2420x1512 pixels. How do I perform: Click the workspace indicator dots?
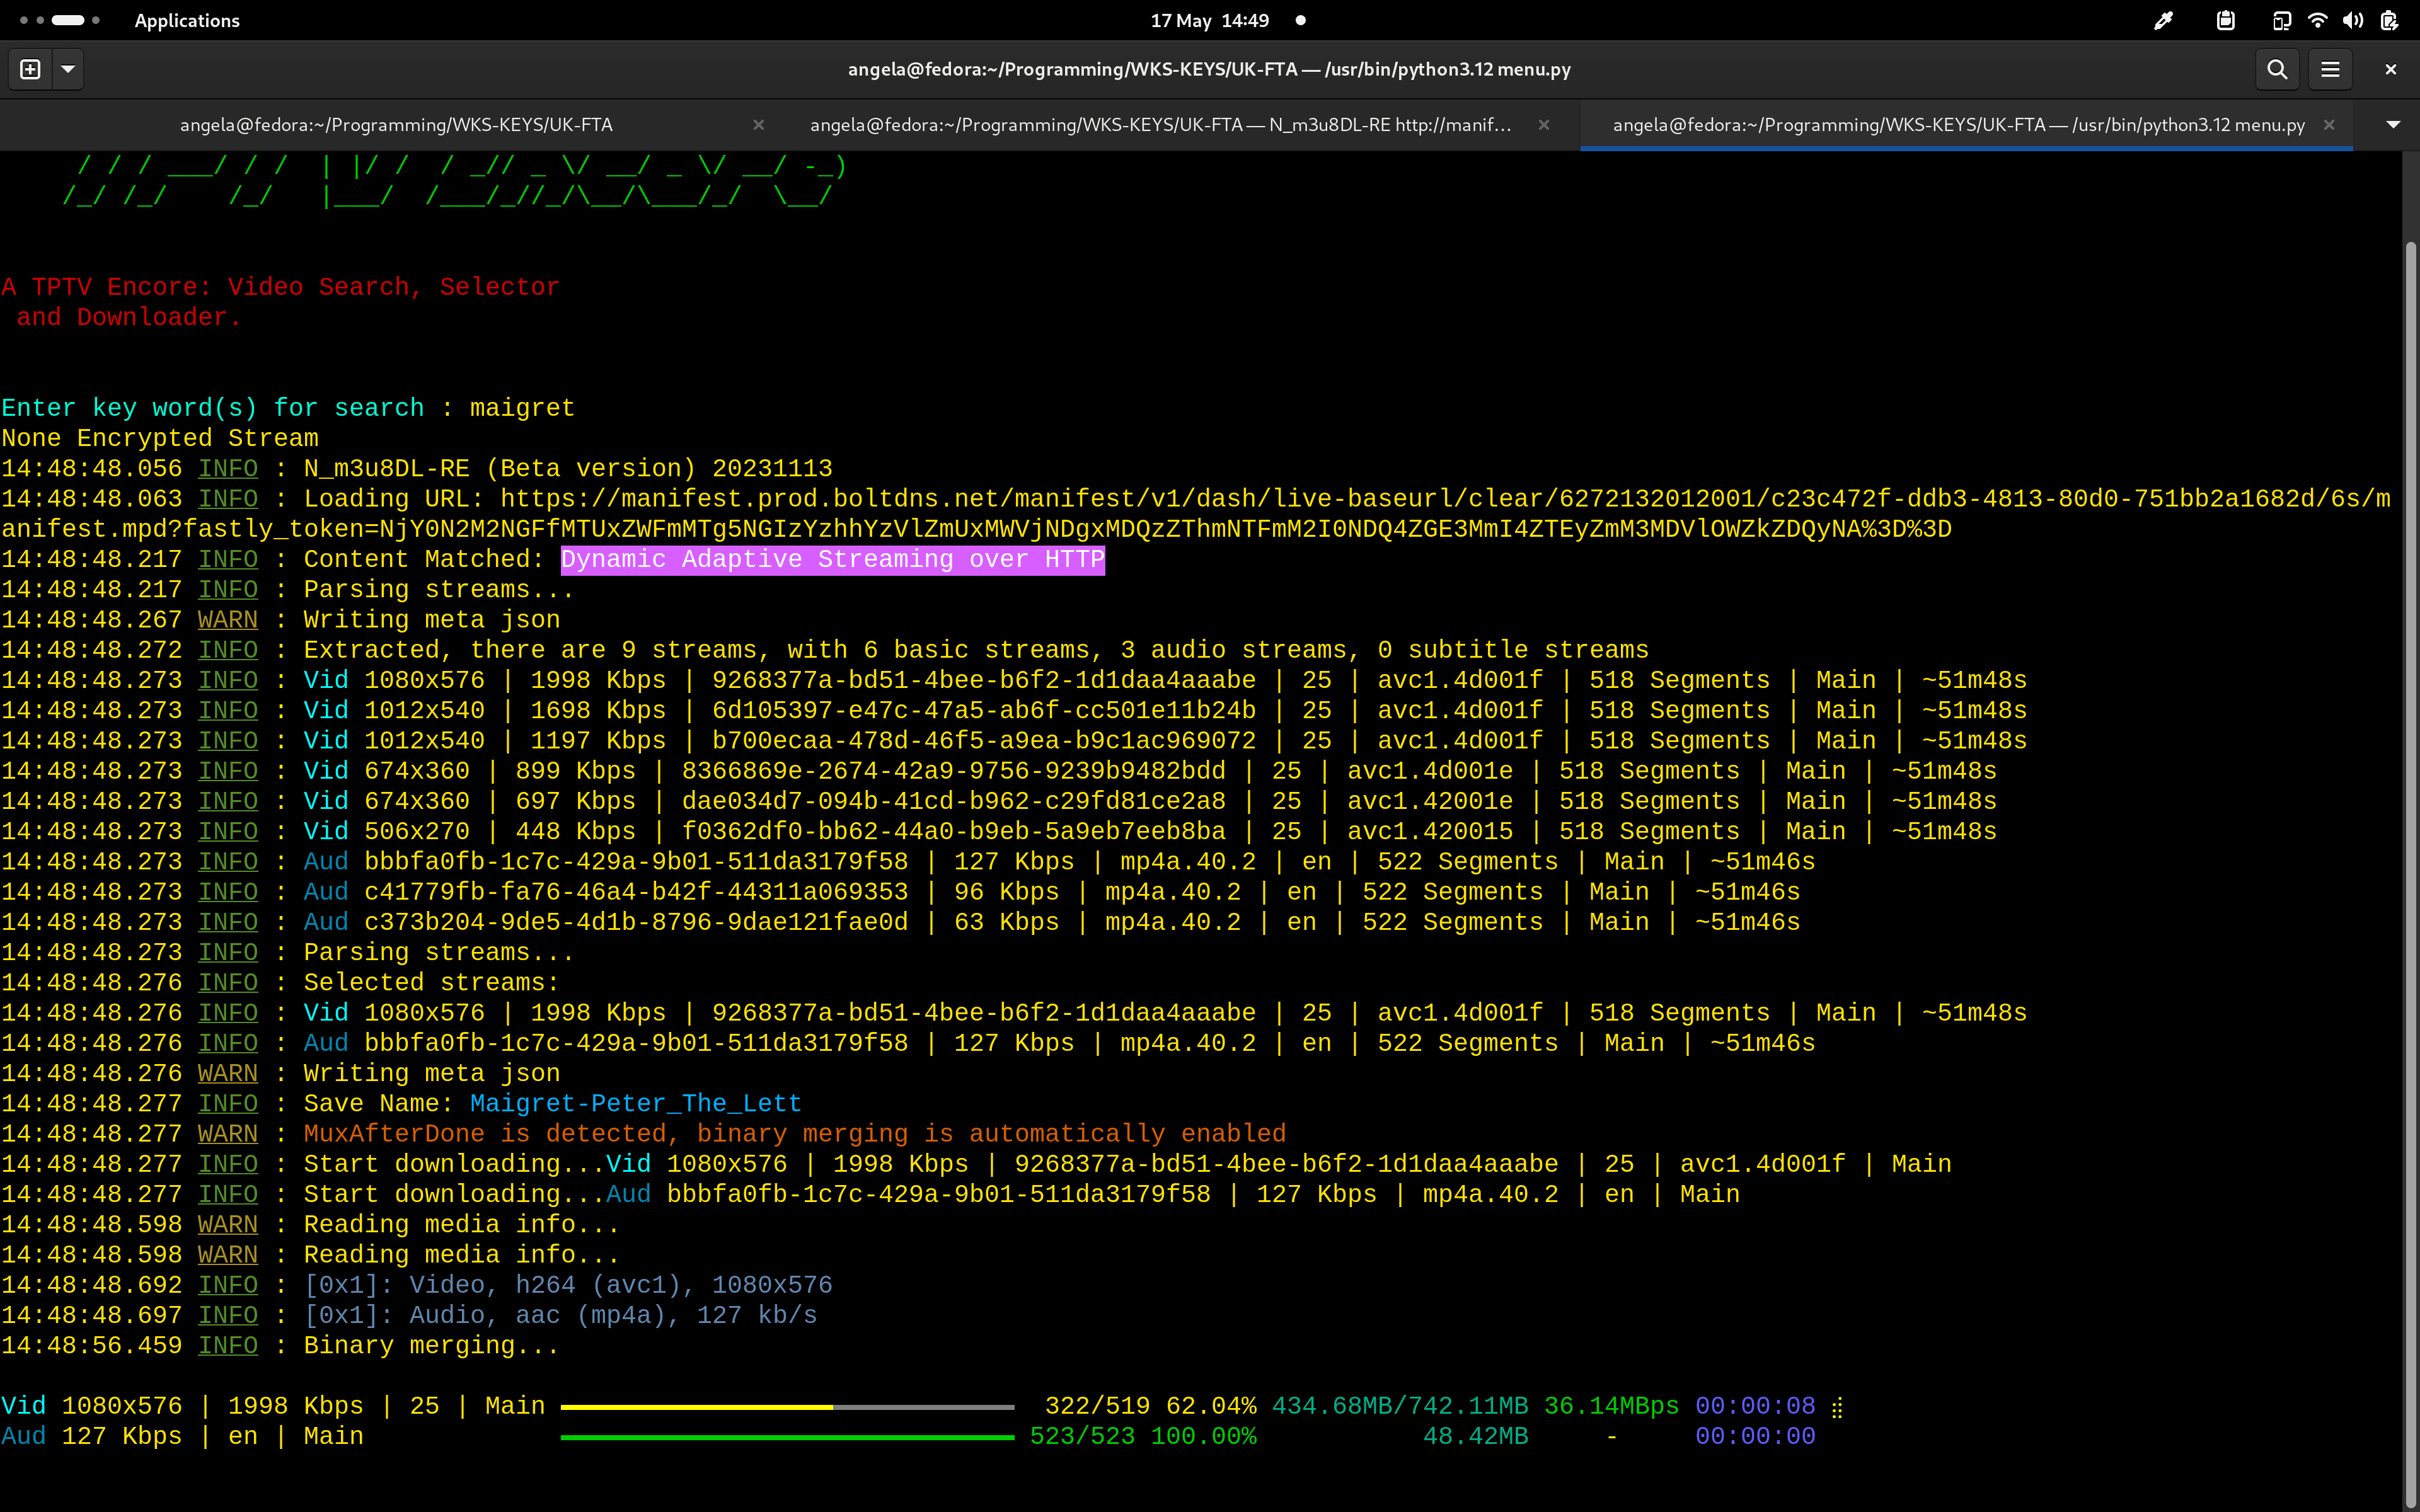(60, 20)
